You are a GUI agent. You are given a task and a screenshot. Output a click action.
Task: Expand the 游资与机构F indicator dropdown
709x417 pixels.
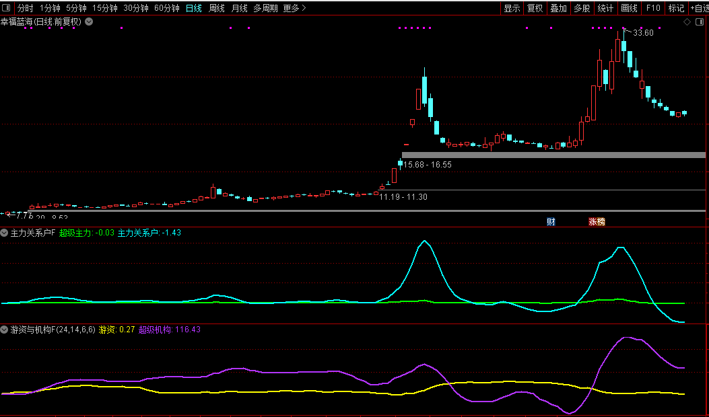(x=5, y=330)
